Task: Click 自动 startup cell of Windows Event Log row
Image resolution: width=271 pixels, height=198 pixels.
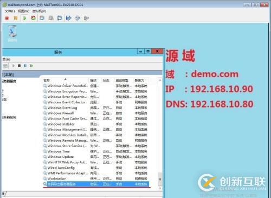Action: point(119,108)
